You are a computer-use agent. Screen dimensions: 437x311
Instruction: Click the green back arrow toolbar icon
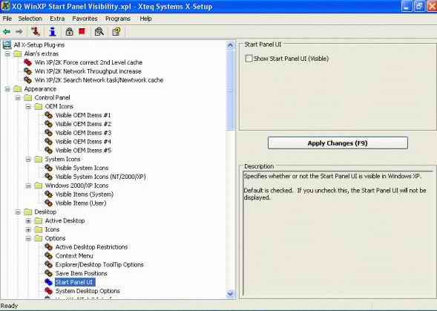[7, 31]
